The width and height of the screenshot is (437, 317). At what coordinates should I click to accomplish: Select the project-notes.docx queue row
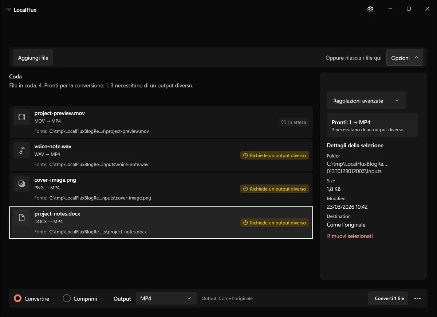click(x=161, y=223)
